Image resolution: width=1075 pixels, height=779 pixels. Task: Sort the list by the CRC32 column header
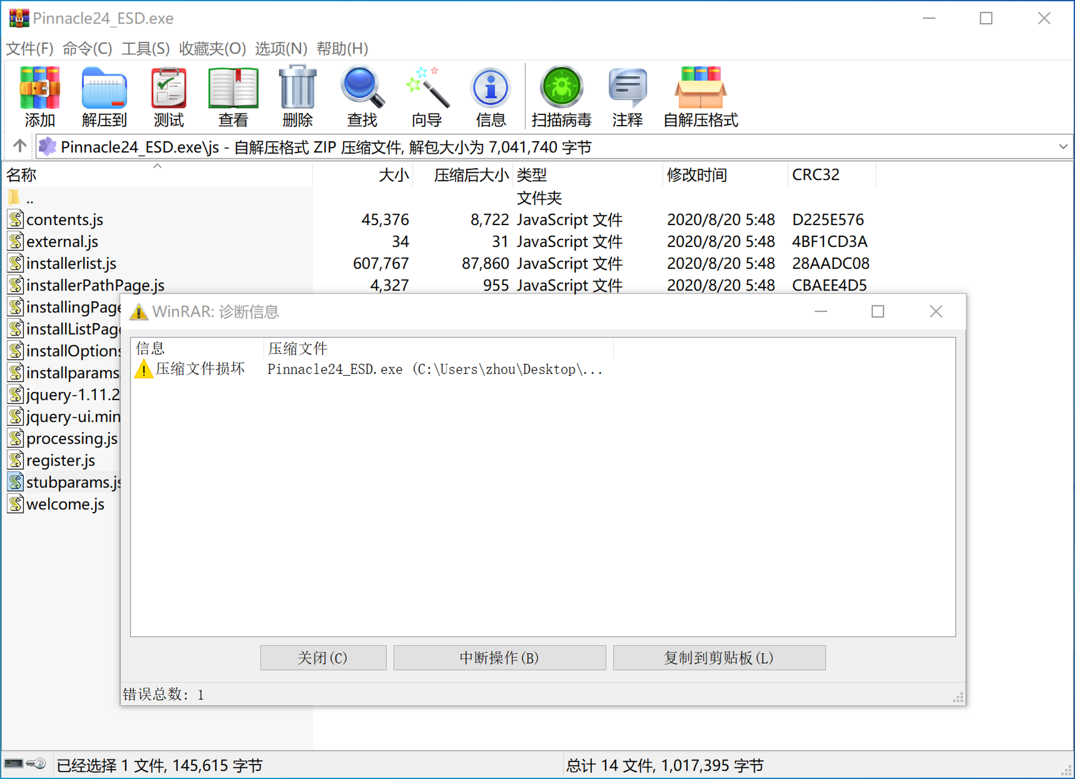tap(832, 174)
